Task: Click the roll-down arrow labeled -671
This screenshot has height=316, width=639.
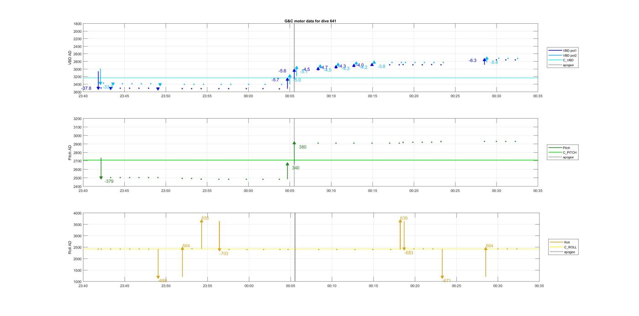Action: tap(442, 264)
